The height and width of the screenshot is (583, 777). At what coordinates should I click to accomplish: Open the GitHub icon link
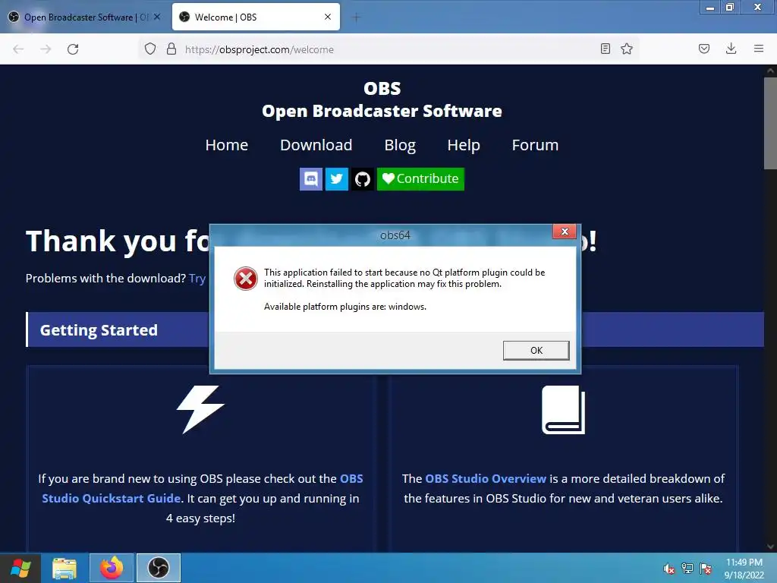pyautogui.click(x=362, y=179)
